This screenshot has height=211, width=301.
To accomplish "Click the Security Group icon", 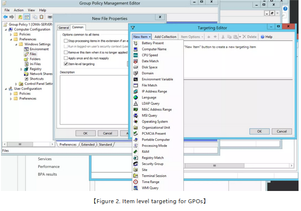I will [136, 164].
